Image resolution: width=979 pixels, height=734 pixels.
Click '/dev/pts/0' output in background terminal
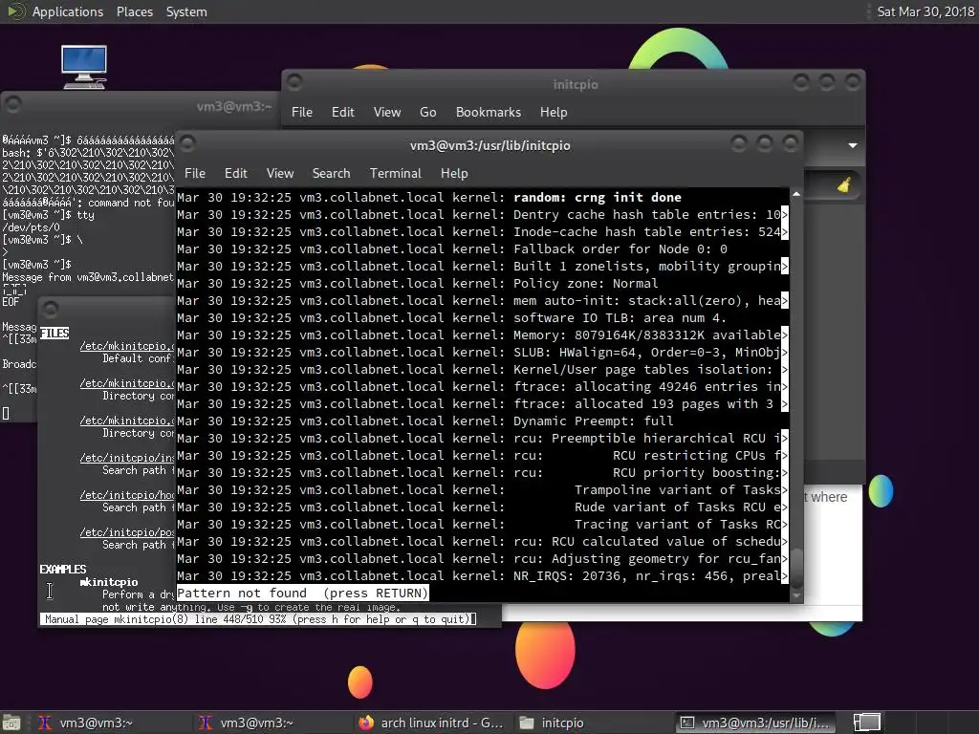click(32, 227)
